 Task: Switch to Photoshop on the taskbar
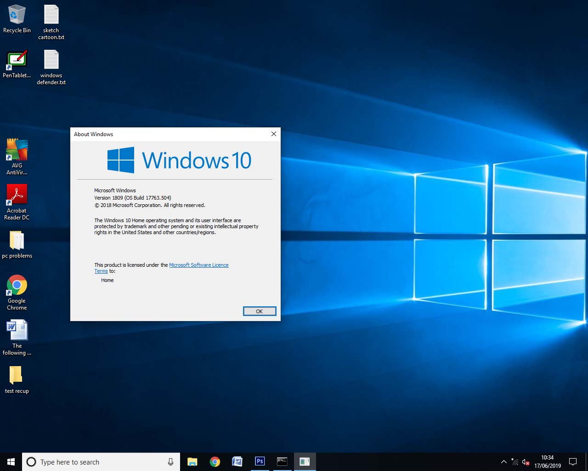pyautogui.click(x=260, y=462)
